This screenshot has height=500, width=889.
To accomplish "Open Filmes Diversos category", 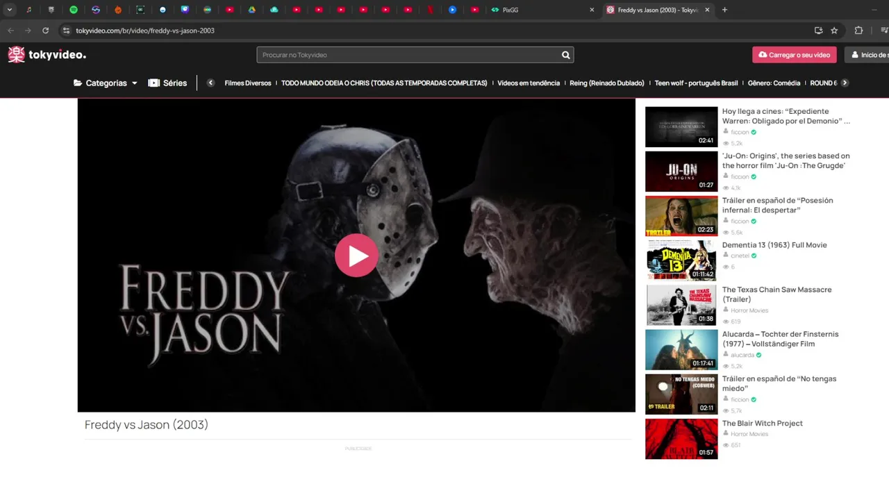I will 248,83.
